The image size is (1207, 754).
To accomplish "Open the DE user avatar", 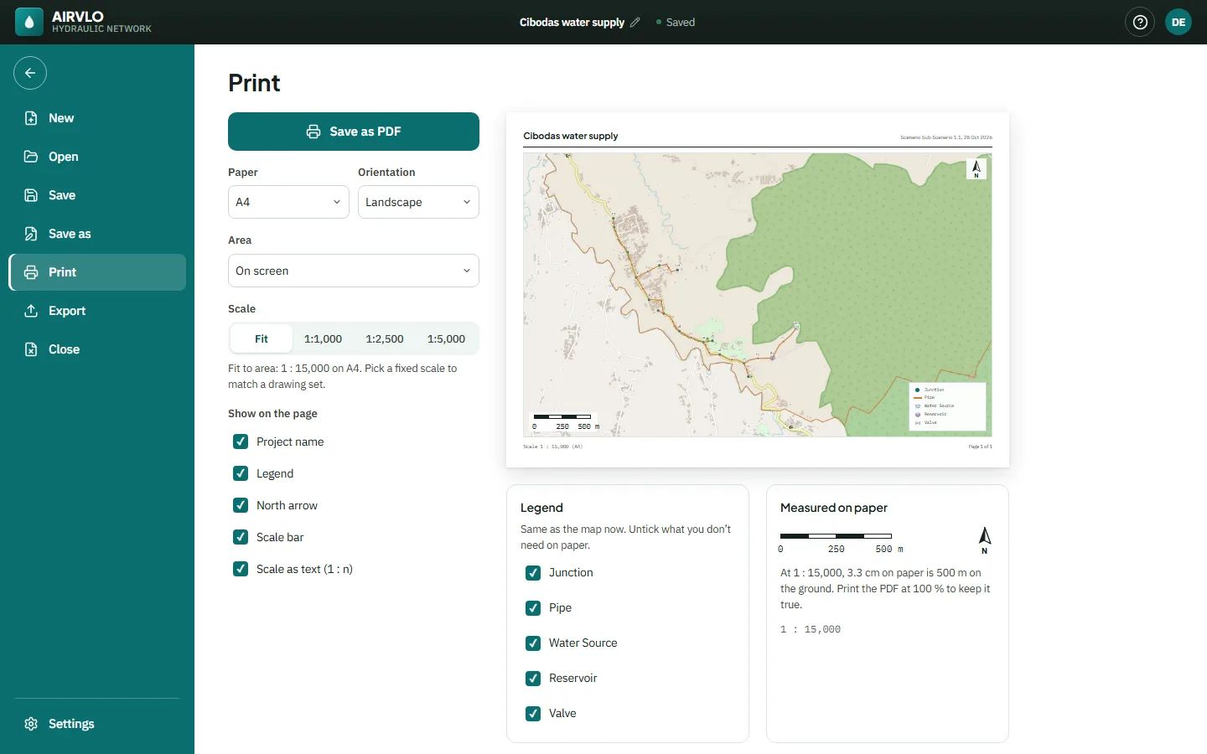I will 1179,23.
